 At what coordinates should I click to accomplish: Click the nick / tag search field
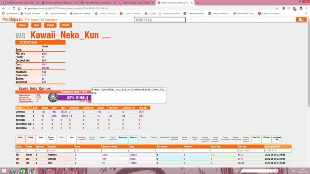[160, 20]
